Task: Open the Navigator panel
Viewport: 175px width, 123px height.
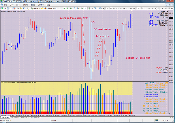Action: click(x=21, y=8)
